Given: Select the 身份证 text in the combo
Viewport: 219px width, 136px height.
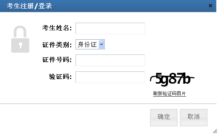Looking at the screenshot, I should pyautogui.click(x=87, y=44).
